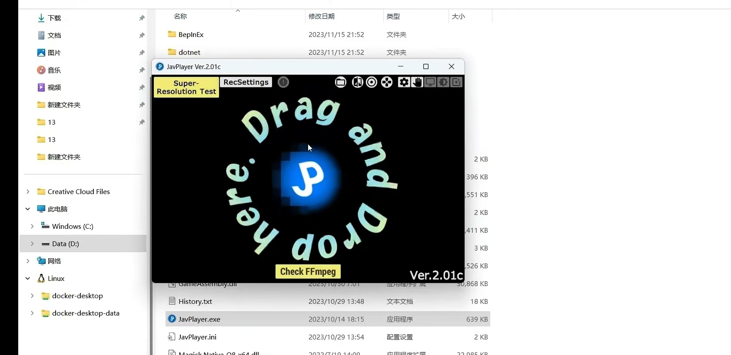Collapse the 此电脑 (This PC) node

point(28,209)
